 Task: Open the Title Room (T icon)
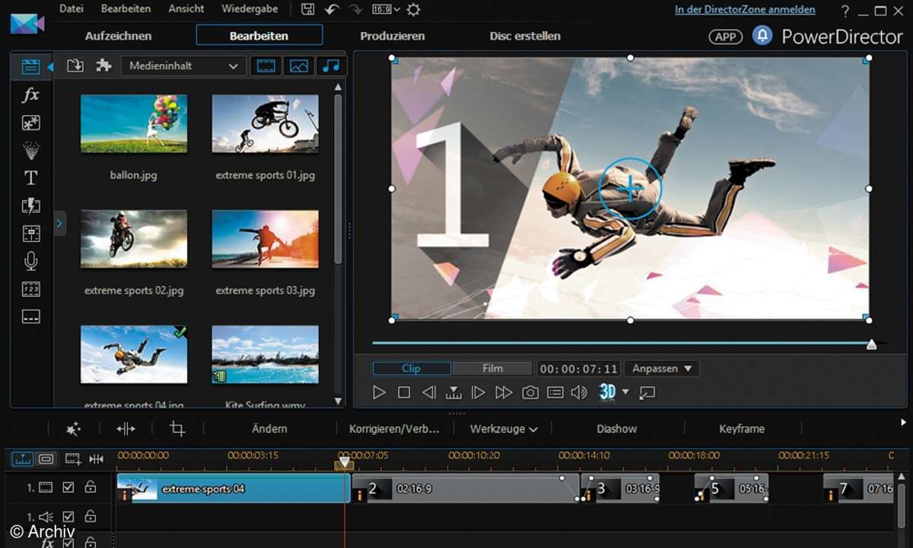[30, 178]
